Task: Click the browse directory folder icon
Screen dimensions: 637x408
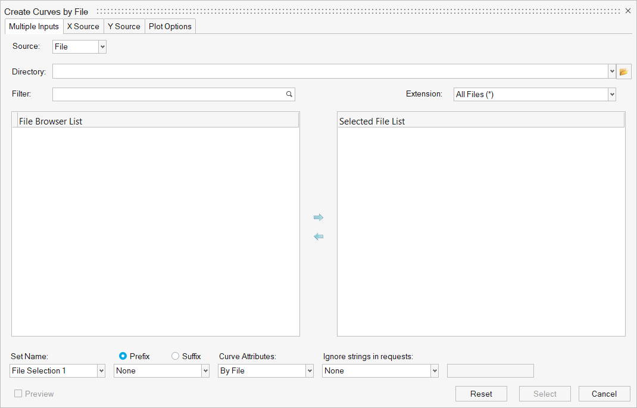Action: tap(623, 71)
